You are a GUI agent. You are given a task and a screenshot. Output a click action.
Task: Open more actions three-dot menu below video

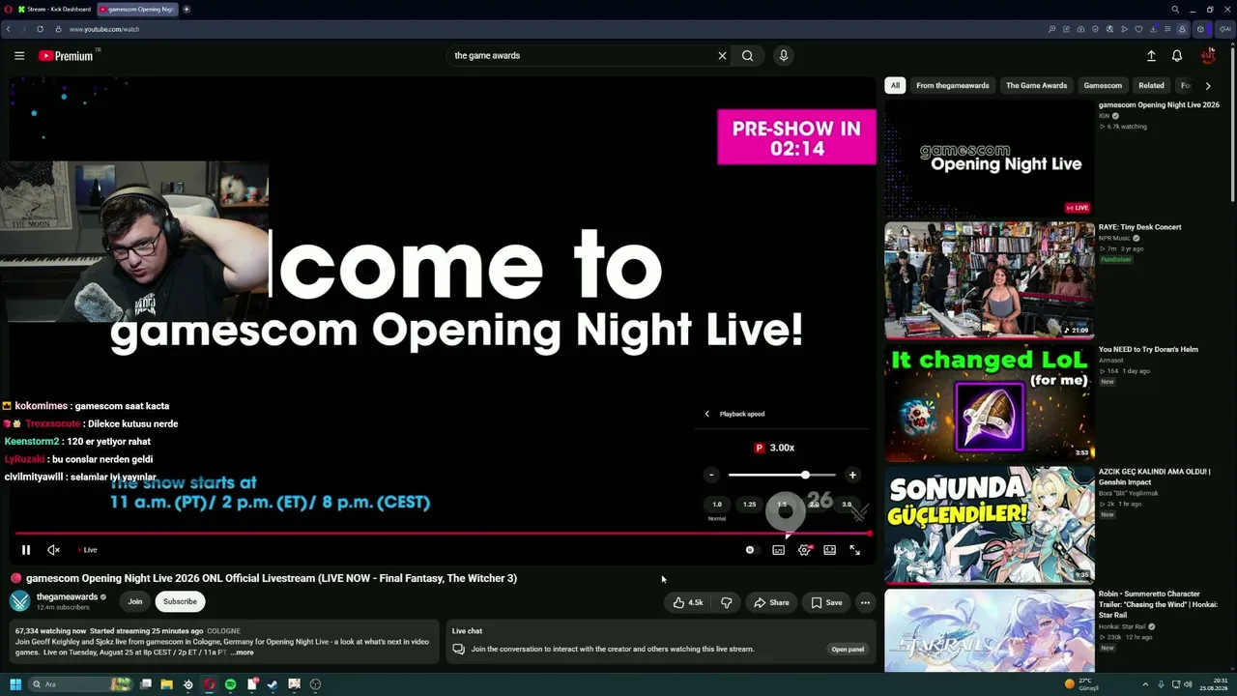coord(865,602)
